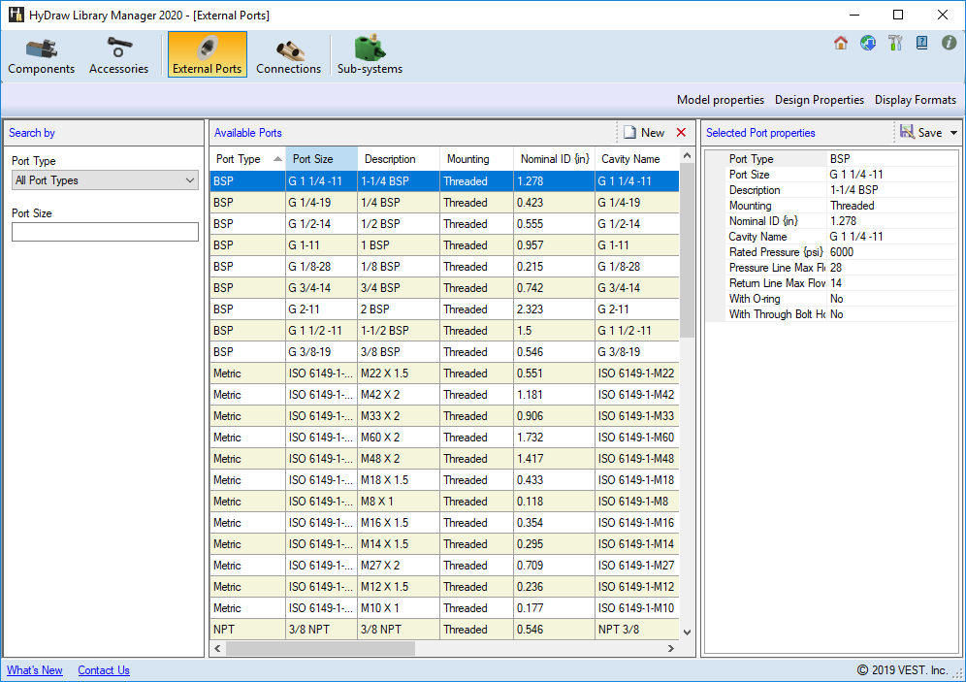Click the green info icon
The width and height of the screenshot is (966, 682).
[950, 43]
